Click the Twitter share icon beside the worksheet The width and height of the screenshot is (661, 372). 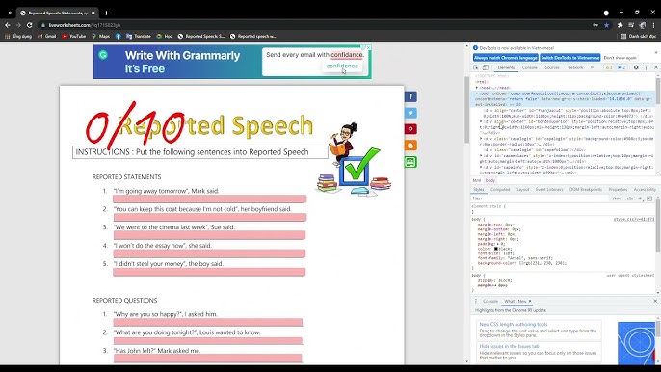pos(410,113)
